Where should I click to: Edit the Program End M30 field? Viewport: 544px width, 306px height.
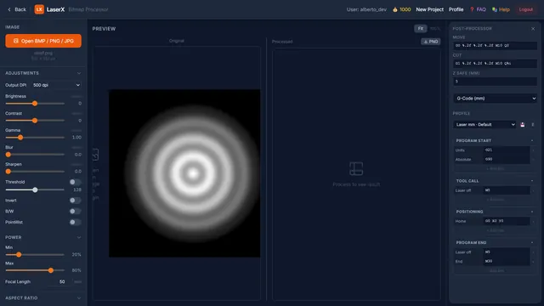(x=507, y=261)
